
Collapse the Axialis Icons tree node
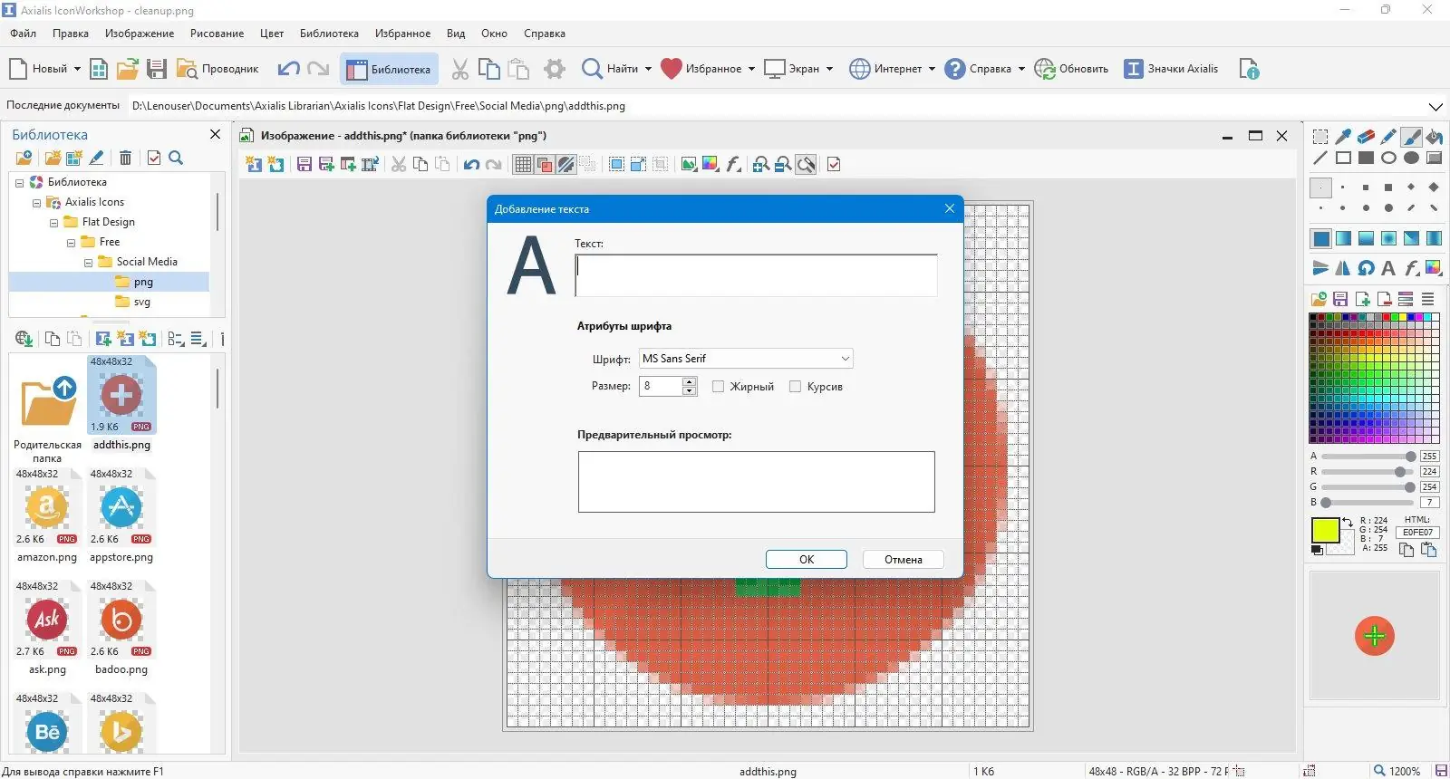[36, 203]
